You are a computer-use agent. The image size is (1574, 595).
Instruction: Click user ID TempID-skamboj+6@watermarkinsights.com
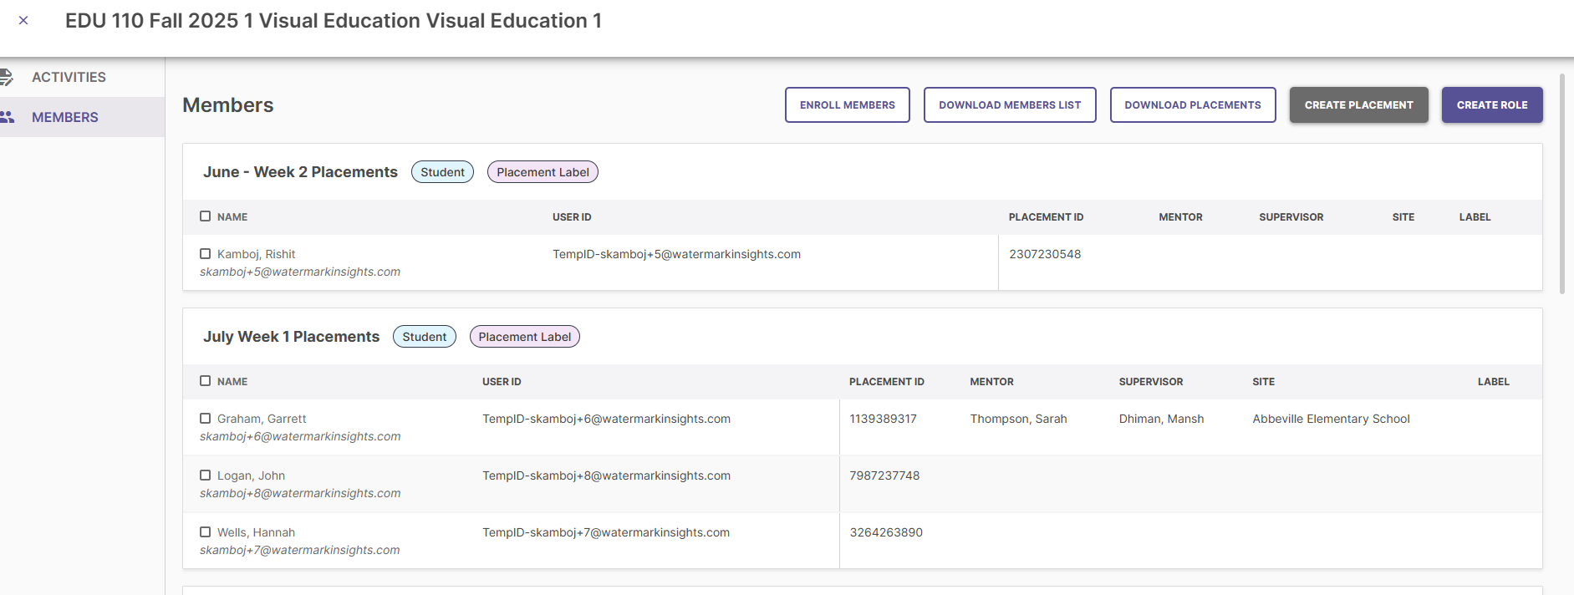[606, 419]
